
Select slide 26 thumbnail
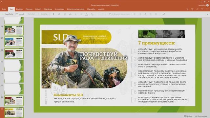tap(14, 101)
